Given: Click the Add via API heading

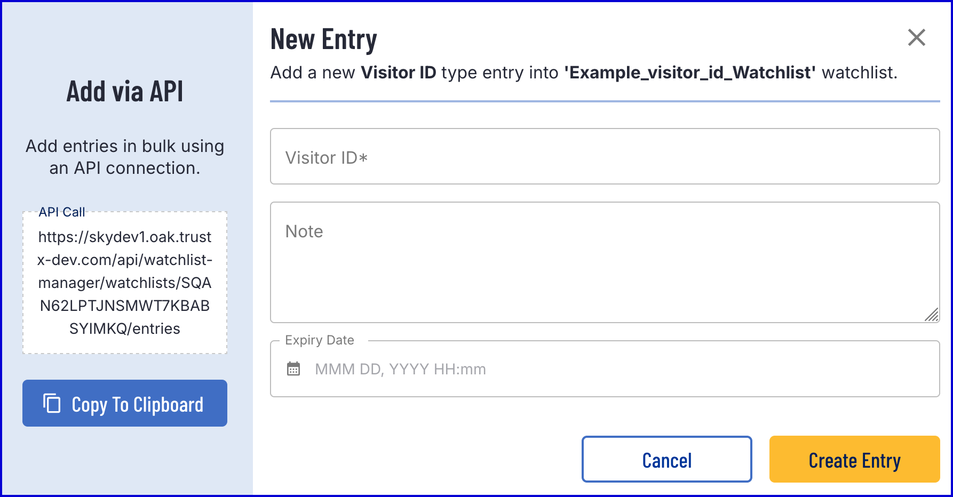Looking at the screenshot, I should pos(125,91).
